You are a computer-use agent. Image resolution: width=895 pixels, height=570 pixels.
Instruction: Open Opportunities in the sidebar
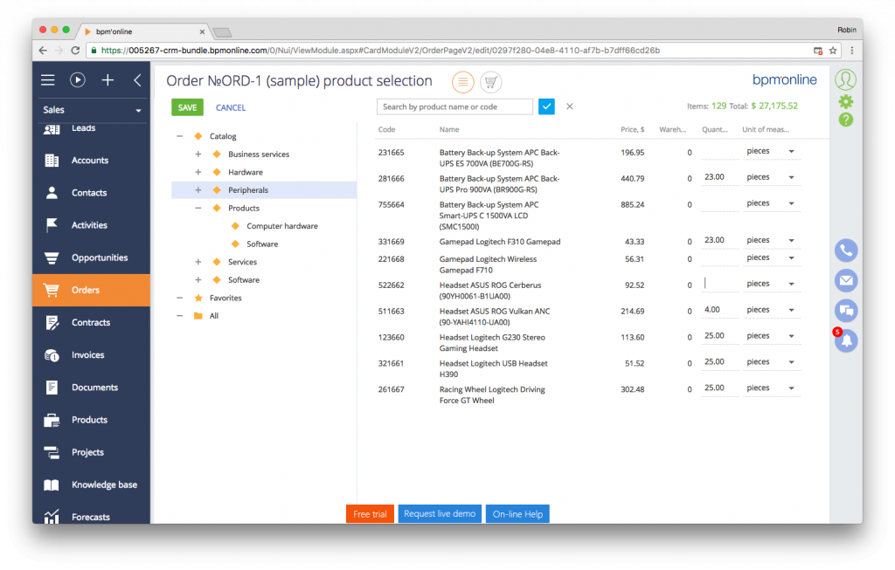tap(91, 258)
